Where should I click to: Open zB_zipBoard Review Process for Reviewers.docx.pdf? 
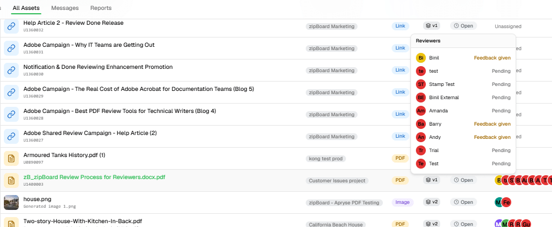click(94, 177)
